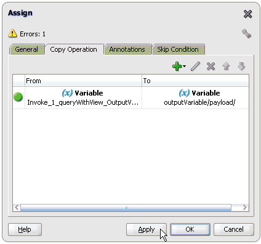
Task: Click the scroll right arrow
Action: 244,208
